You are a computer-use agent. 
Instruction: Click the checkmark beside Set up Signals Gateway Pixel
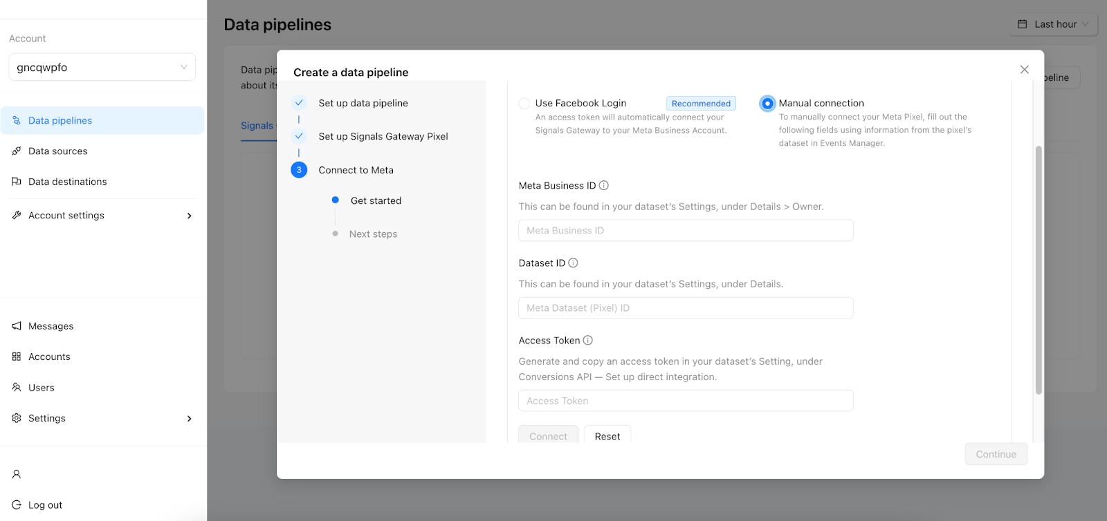(299, 136)
